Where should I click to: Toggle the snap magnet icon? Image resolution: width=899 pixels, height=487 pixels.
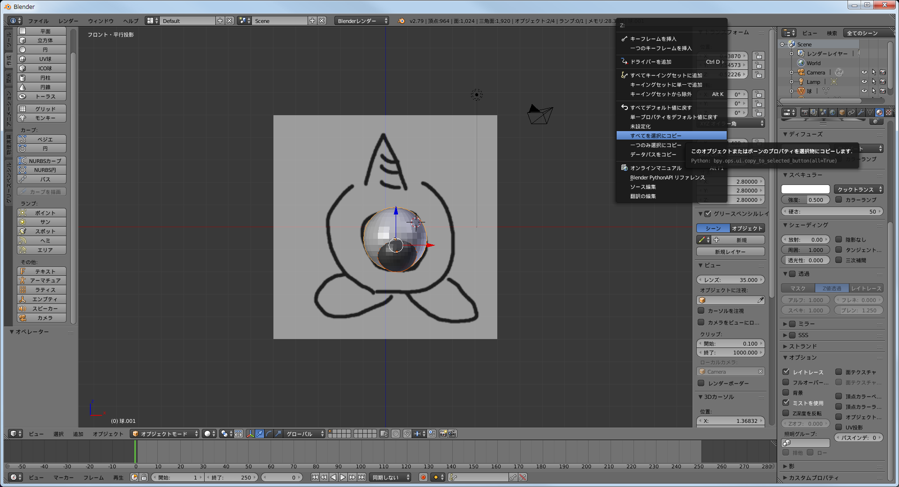click(408, 434)
